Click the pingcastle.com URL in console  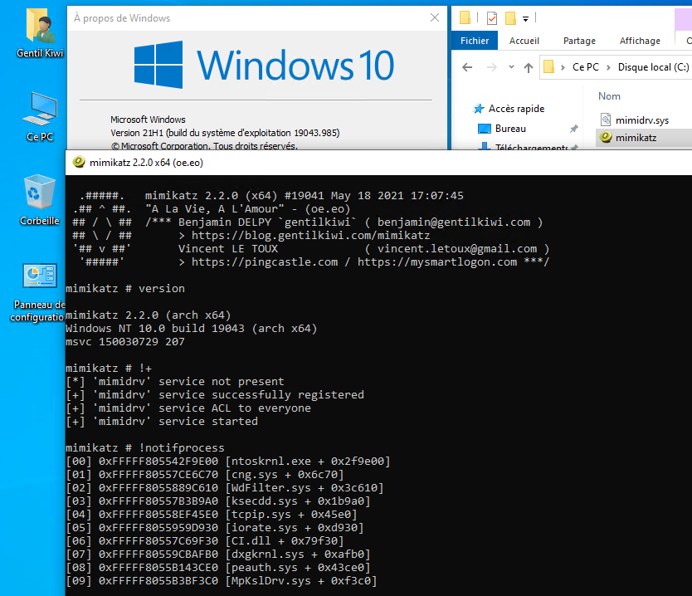point(265,261)
